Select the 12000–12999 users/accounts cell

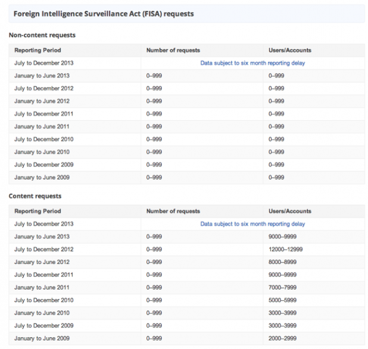[x=285, y=249]
